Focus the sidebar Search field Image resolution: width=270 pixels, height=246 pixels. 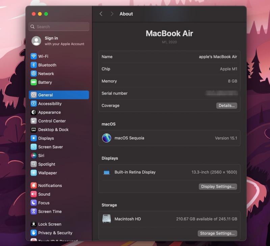[x=59, y=27]
